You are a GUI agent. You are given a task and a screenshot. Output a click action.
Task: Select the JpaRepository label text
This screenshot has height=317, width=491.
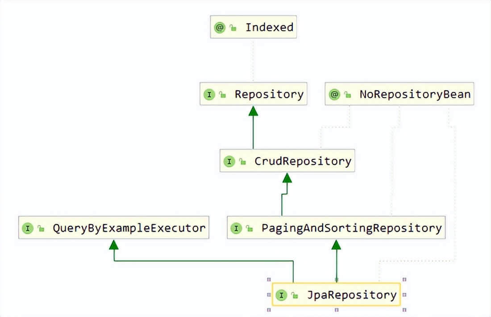coord(352,295)
